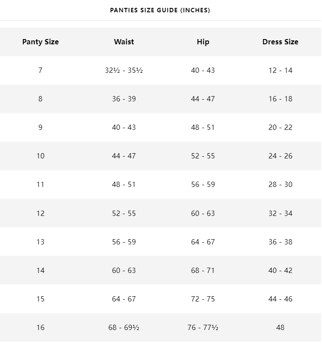Screen dimensions: 322x348
Task: Select hip value 76 - 77½
Action: pos(203,327)
